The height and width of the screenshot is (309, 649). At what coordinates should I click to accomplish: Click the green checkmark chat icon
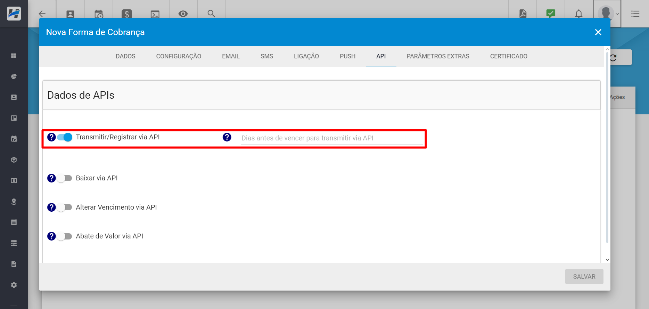tap(551, 14)
